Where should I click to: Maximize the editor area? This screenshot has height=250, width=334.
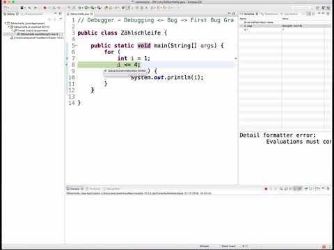click(234, 14)
